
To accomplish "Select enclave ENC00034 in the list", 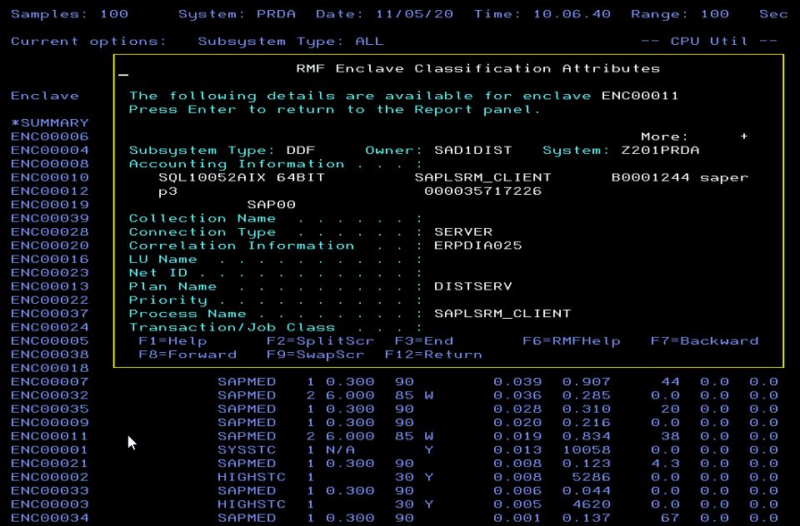I will [x=49, y=518].
